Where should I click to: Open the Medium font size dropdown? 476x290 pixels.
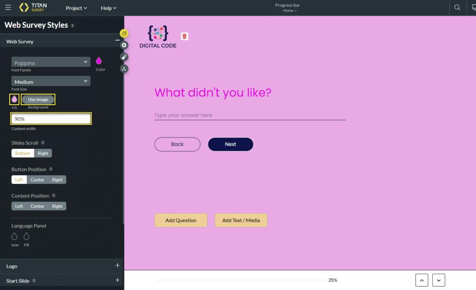click(51, 81)
